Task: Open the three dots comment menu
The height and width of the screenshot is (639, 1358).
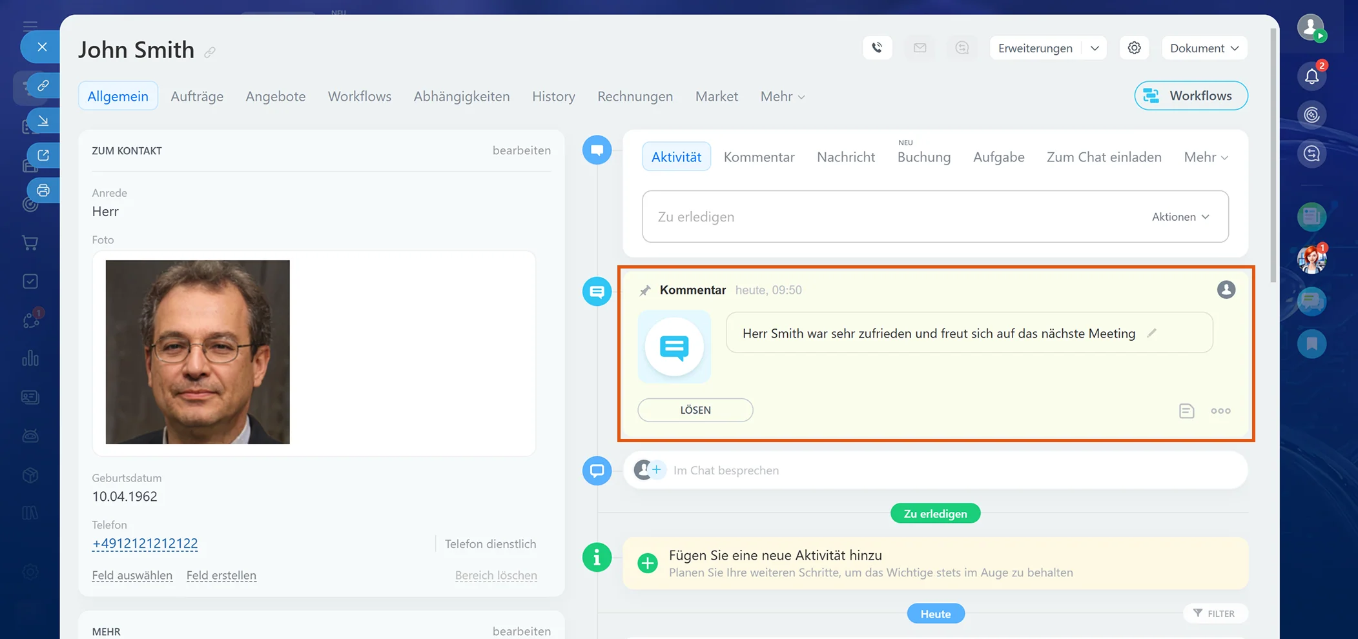Action: 1220,411
